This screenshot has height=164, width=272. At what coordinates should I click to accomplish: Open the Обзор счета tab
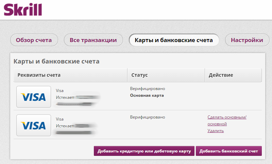[x=34, y=40]
